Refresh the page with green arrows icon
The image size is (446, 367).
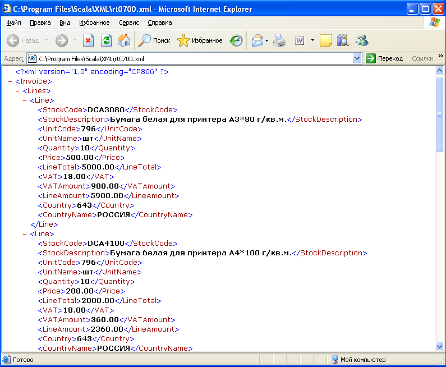106,40
